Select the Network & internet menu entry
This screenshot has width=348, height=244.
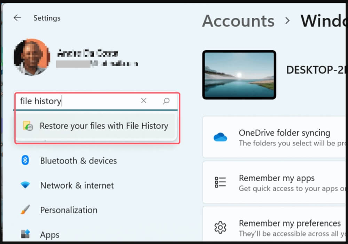(x=77, y=185)
